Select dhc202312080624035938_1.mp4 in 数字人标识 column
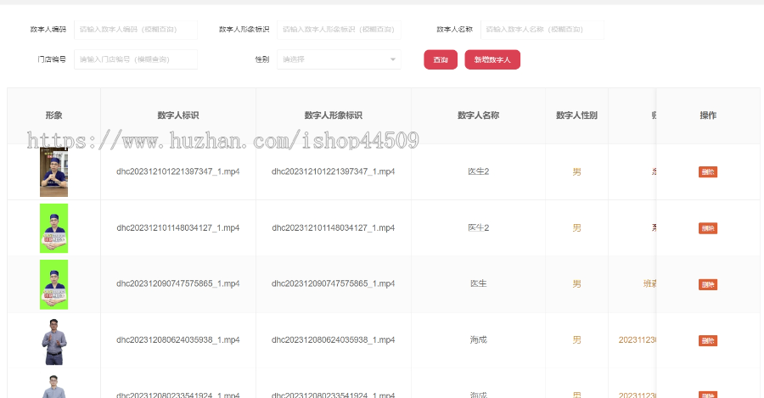The image size is (764, 398). pos(178,340)
